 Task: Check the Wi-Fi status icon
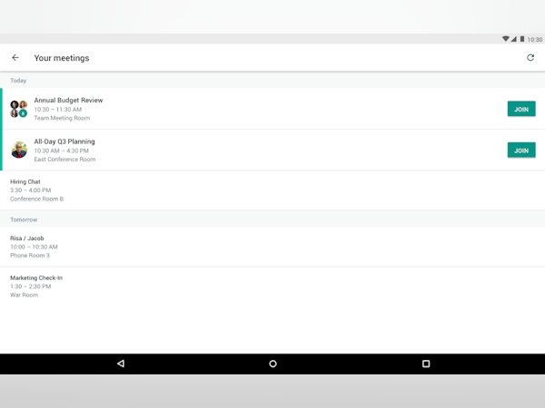click(506, 39)
